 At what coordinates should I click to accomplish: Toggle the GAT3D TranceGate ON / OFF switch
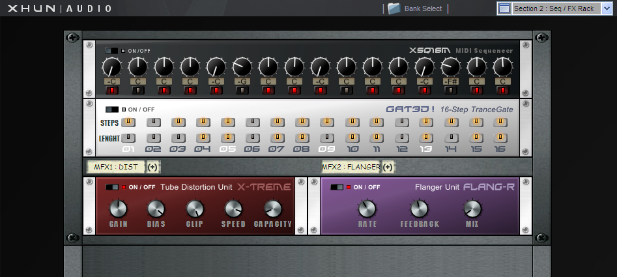pyautogui.click(x=112, y=109)
